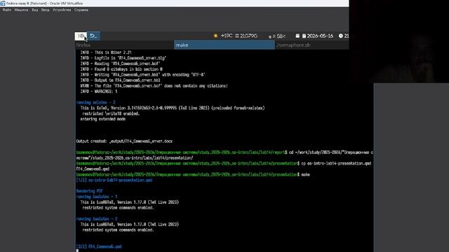The height and width of the screenshot is (252, 449).
Task: Click the terminal cursor at the bottom
Action: 77,251
